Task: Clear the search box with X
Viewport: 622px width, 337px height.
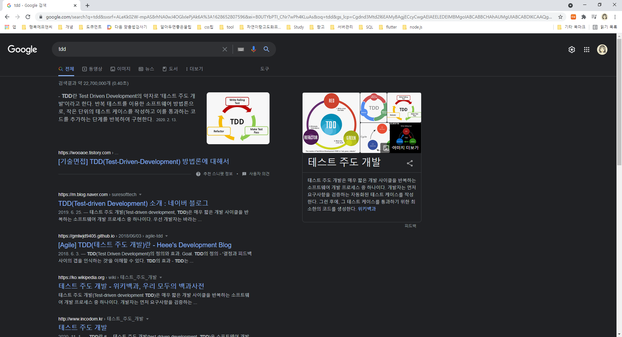Action: click(x=225, y=49)
